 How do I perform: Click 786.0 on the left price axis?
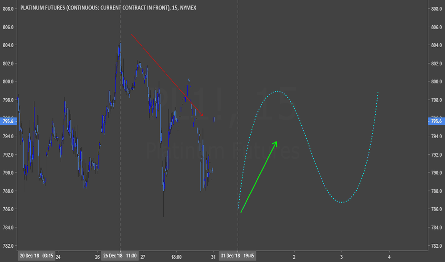click(8, 209)
